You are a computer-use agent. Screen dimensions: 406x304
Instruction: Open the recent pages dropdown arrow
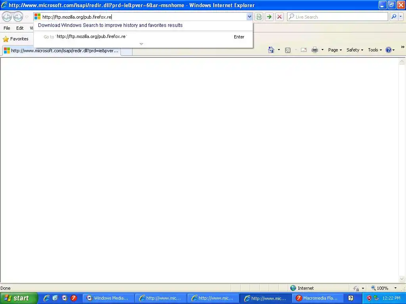[27, 17]
